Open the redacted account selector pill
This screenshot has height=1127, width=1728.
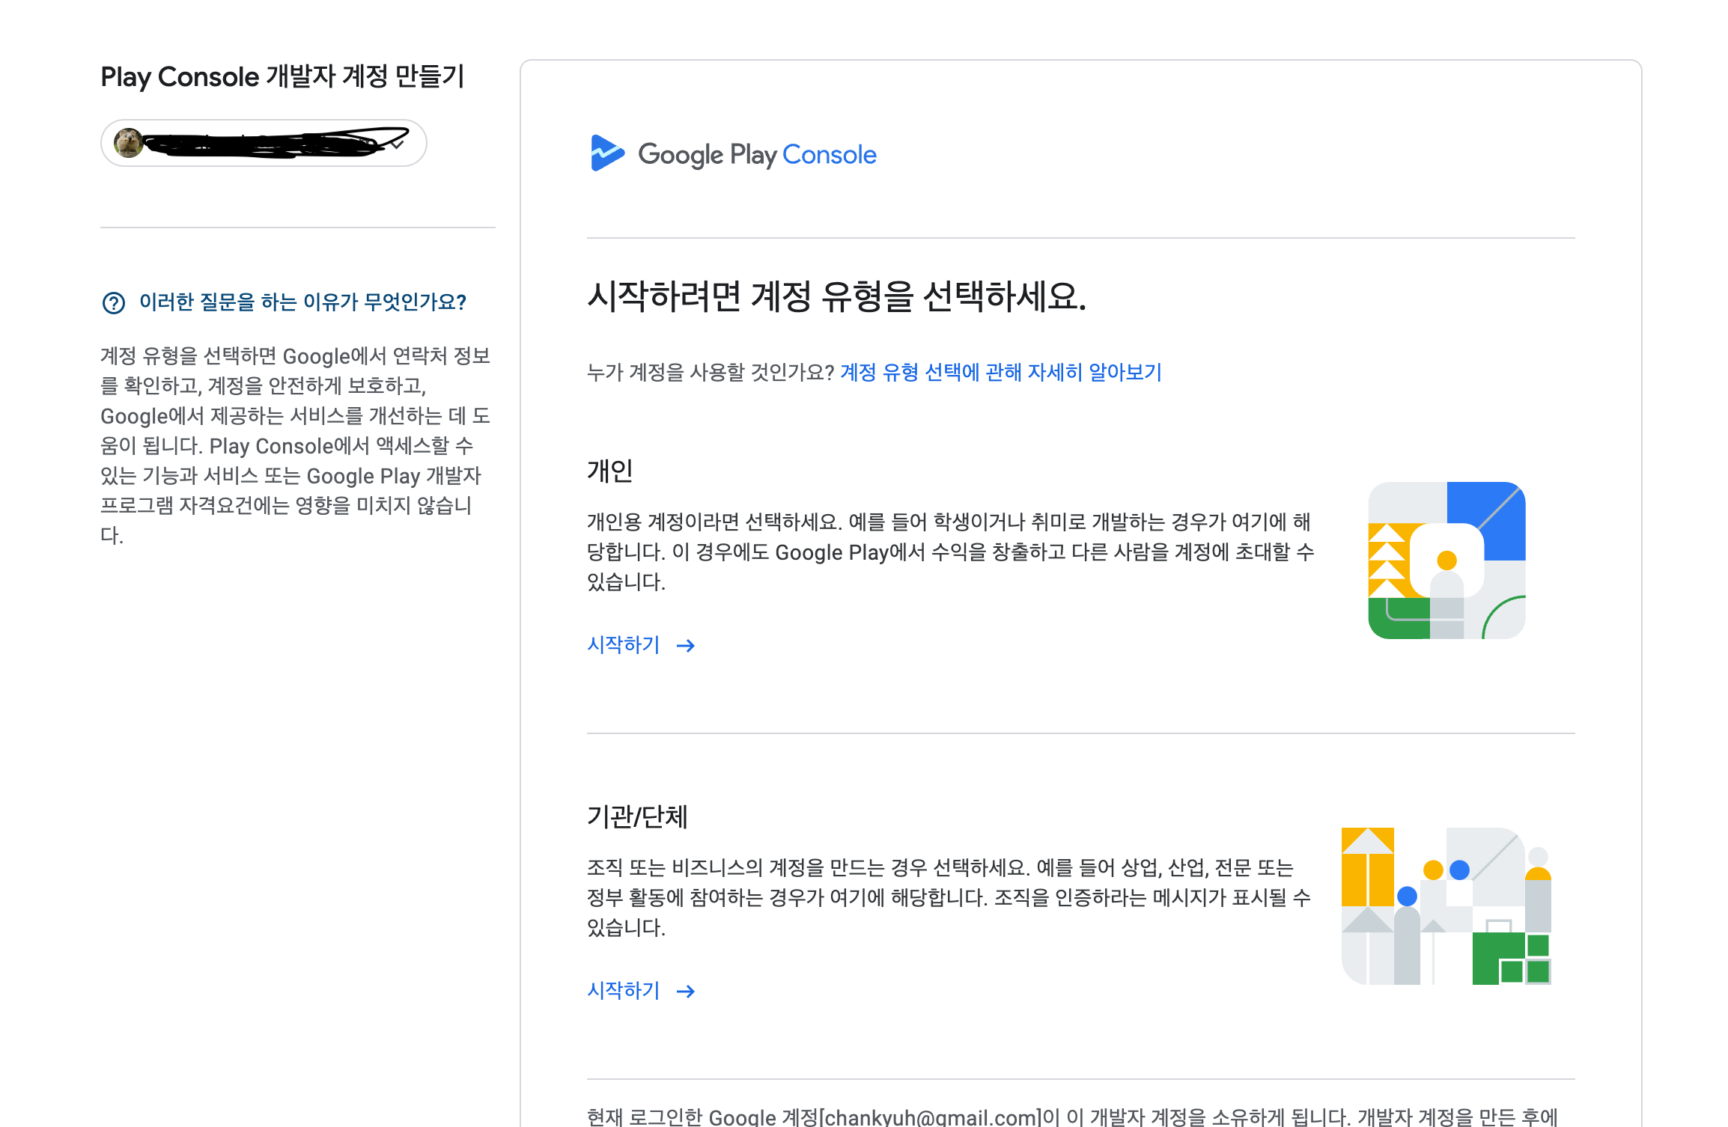(x=264, y=143)
